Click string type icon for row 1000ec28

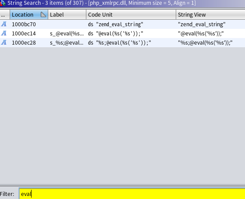click(x=4, y=42)
